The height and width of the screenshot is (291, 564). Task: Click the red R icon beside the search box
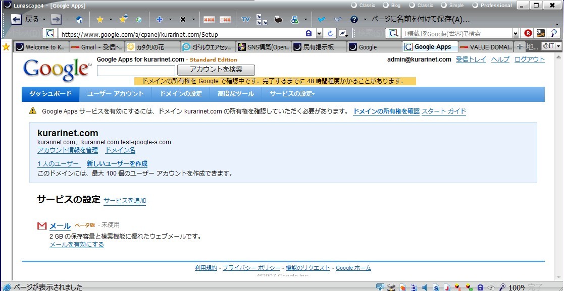(x=528, y=33)
